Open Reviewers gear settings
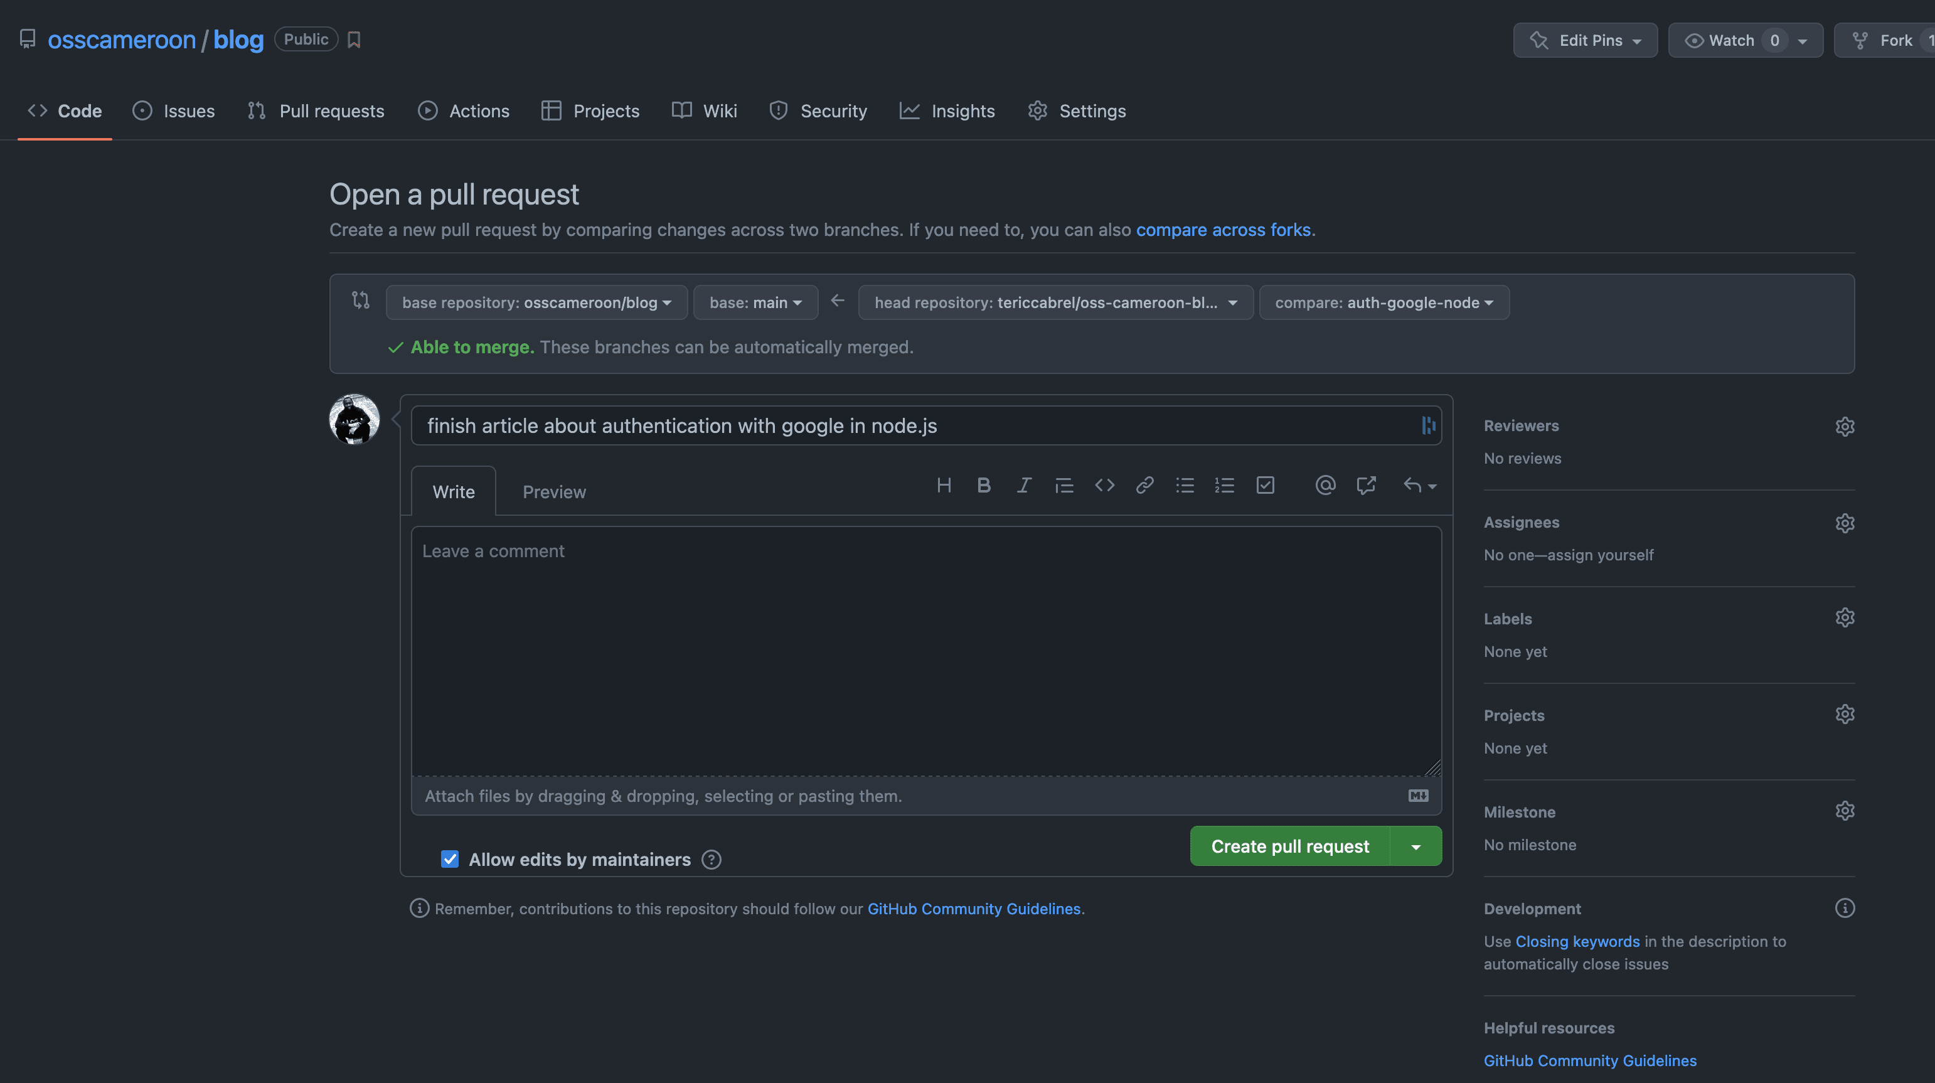 (x=1845, y=427)
